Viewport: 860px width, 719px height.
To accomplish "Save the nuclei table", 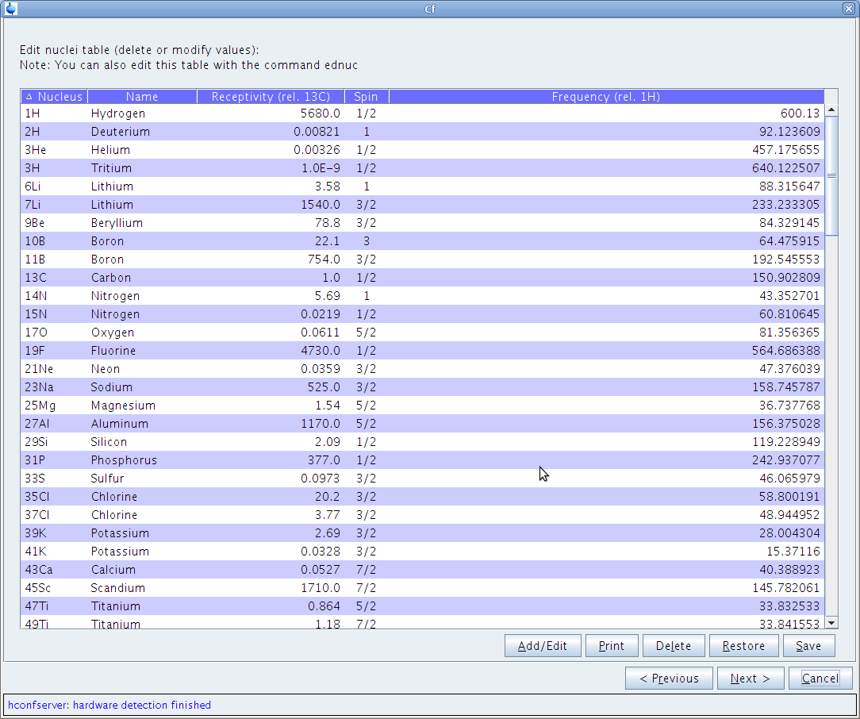I will (x=808, y=646).
